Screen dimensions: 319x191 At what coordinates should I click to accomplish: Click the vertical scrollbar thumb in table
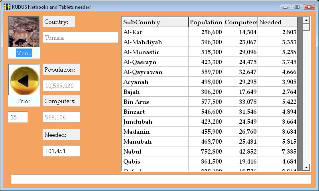[306, 27]
